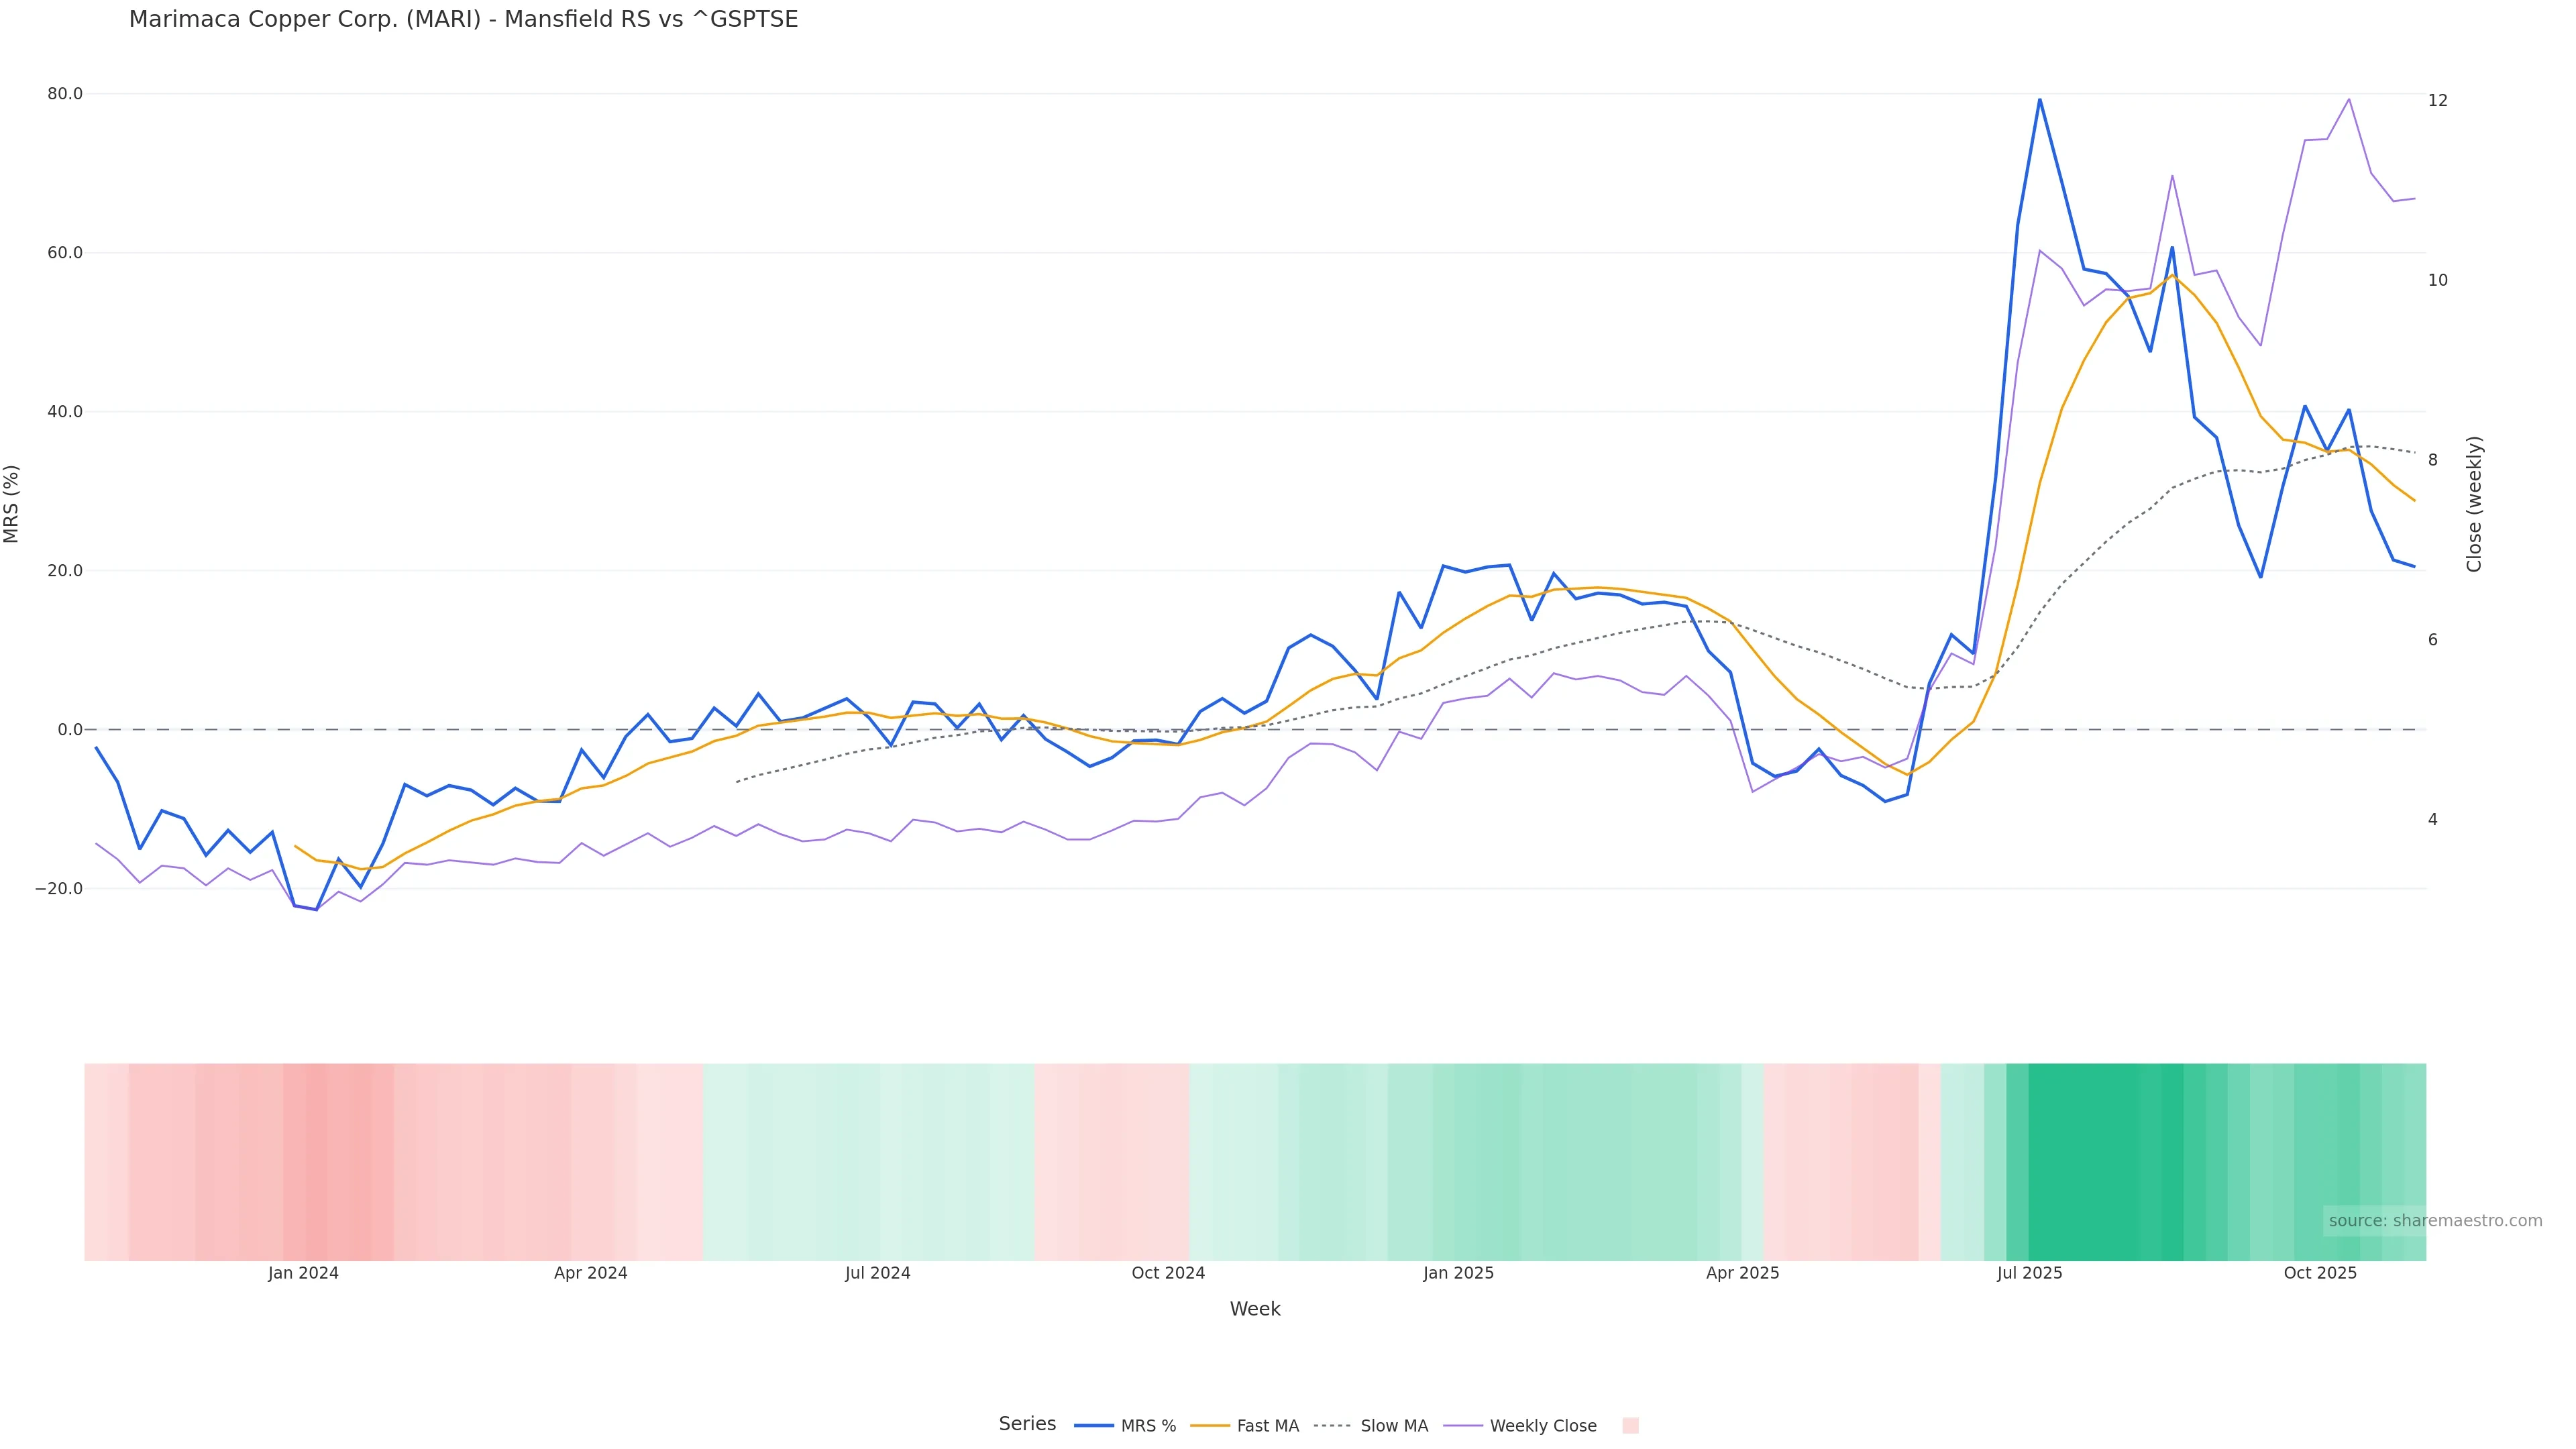Select the Jan 2025 x-axis tick label
Screen dimensions: 2576x1449
click(x=1458, y=1274)
